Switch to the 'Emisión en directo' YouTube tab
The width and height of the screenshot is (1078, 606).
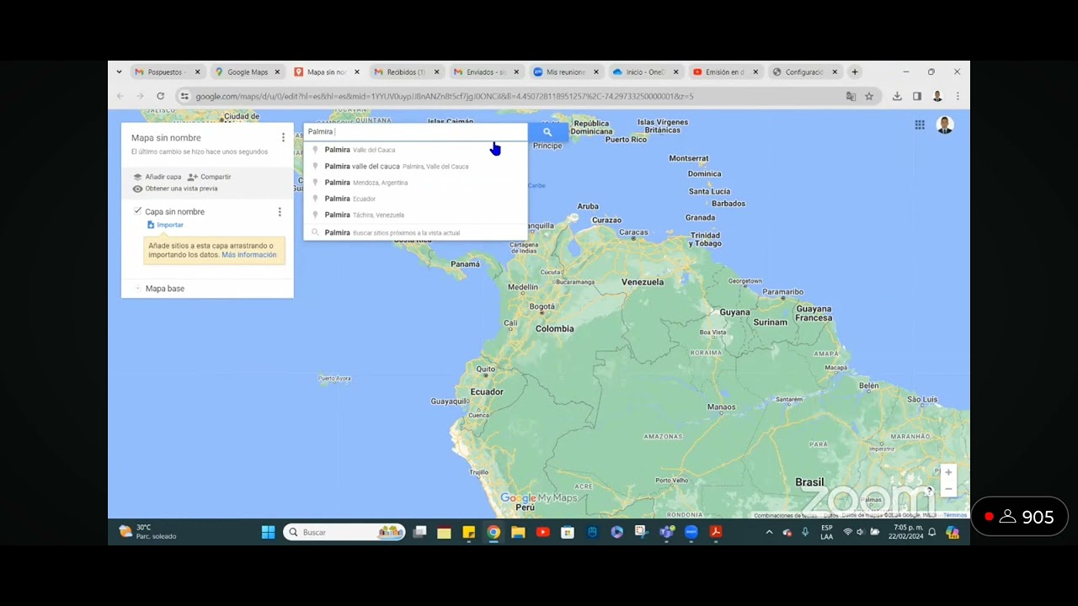[x=724, y=72]
